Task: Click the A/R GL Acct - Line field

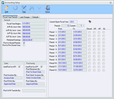Action: (34, 30)
